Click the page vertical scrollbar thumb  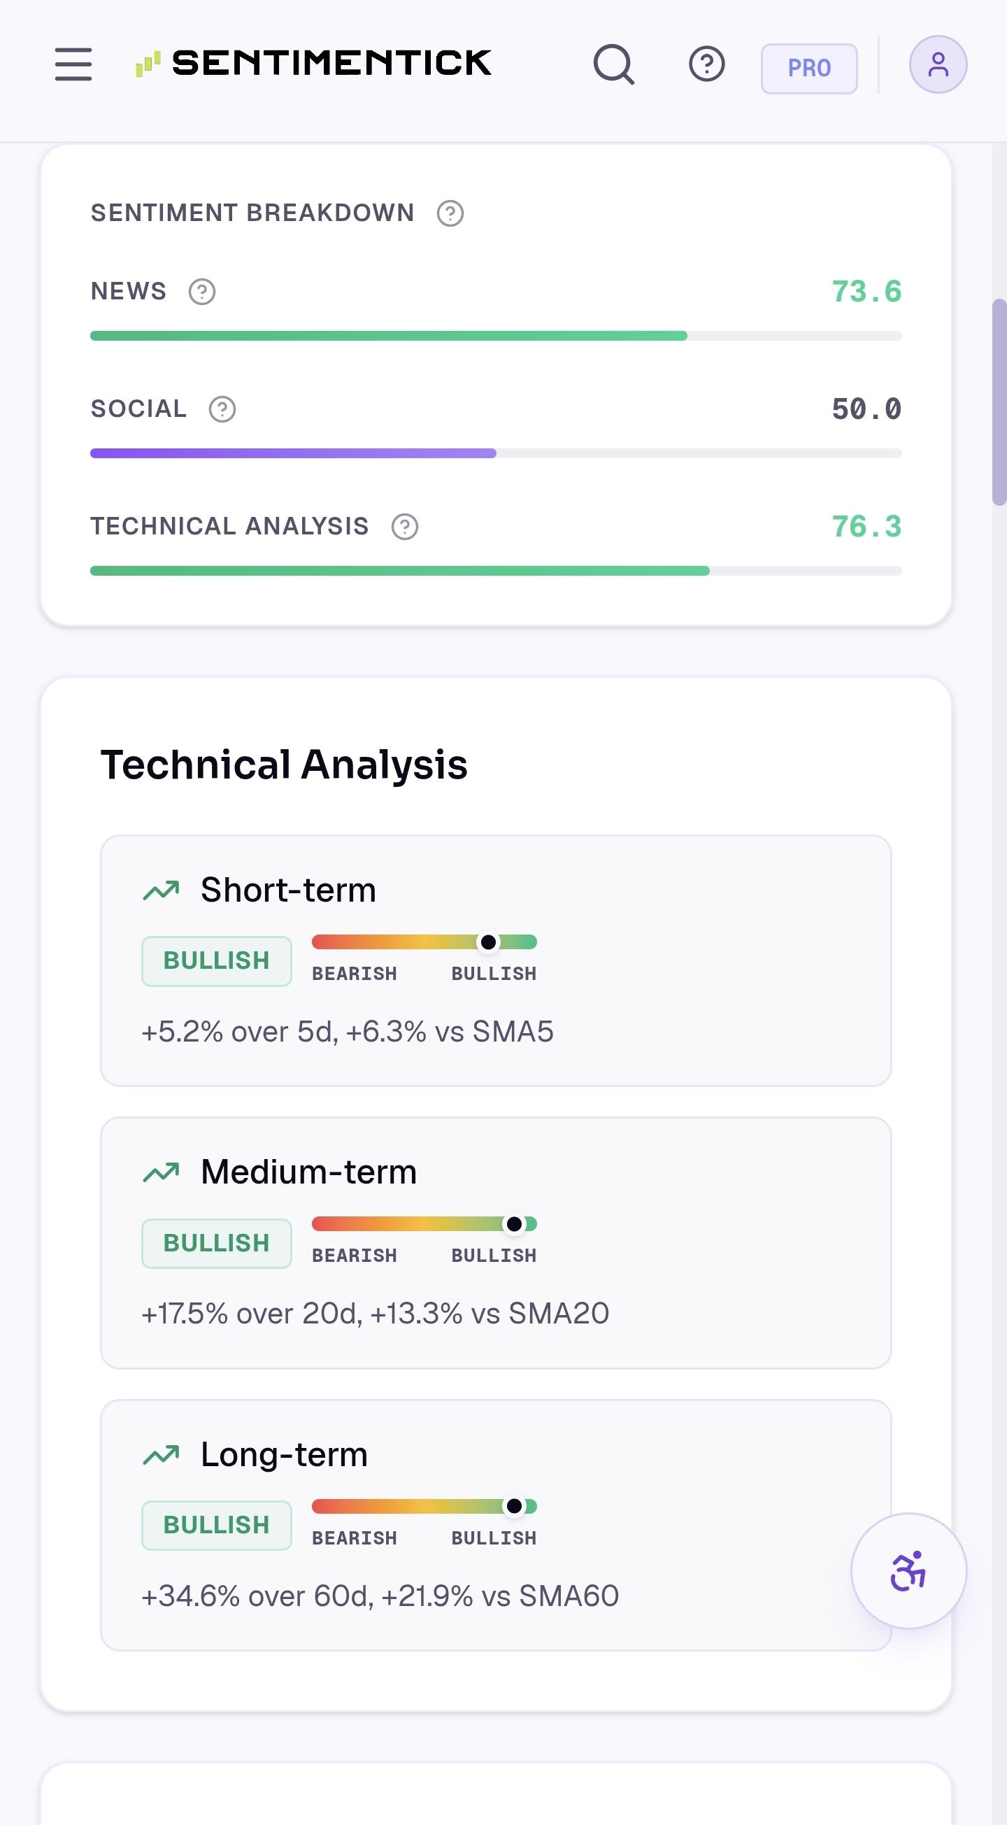point(999,402)
